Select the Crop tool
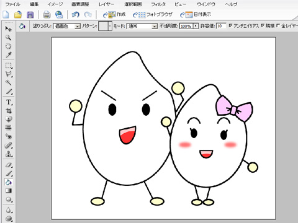The image size is (298, 223). [8, 111]
